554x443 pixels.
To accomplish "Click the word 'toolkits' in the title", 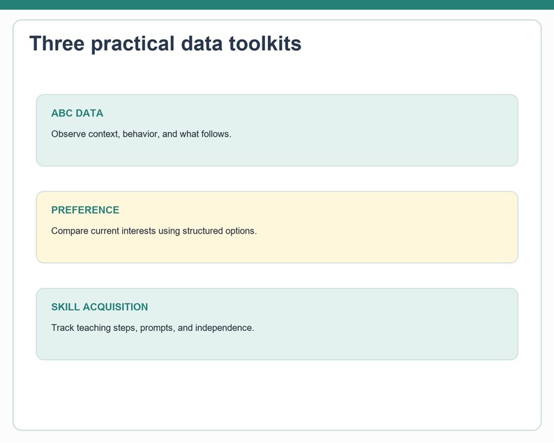I will pos(265,44).
